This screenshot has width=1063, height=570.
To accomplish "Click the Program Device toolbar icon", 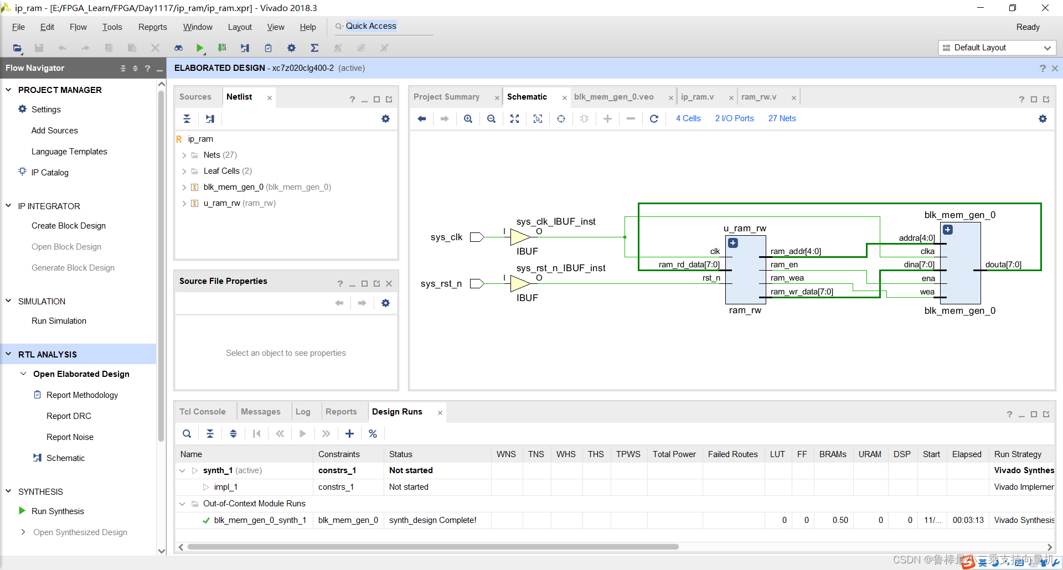I will [222, 48].
